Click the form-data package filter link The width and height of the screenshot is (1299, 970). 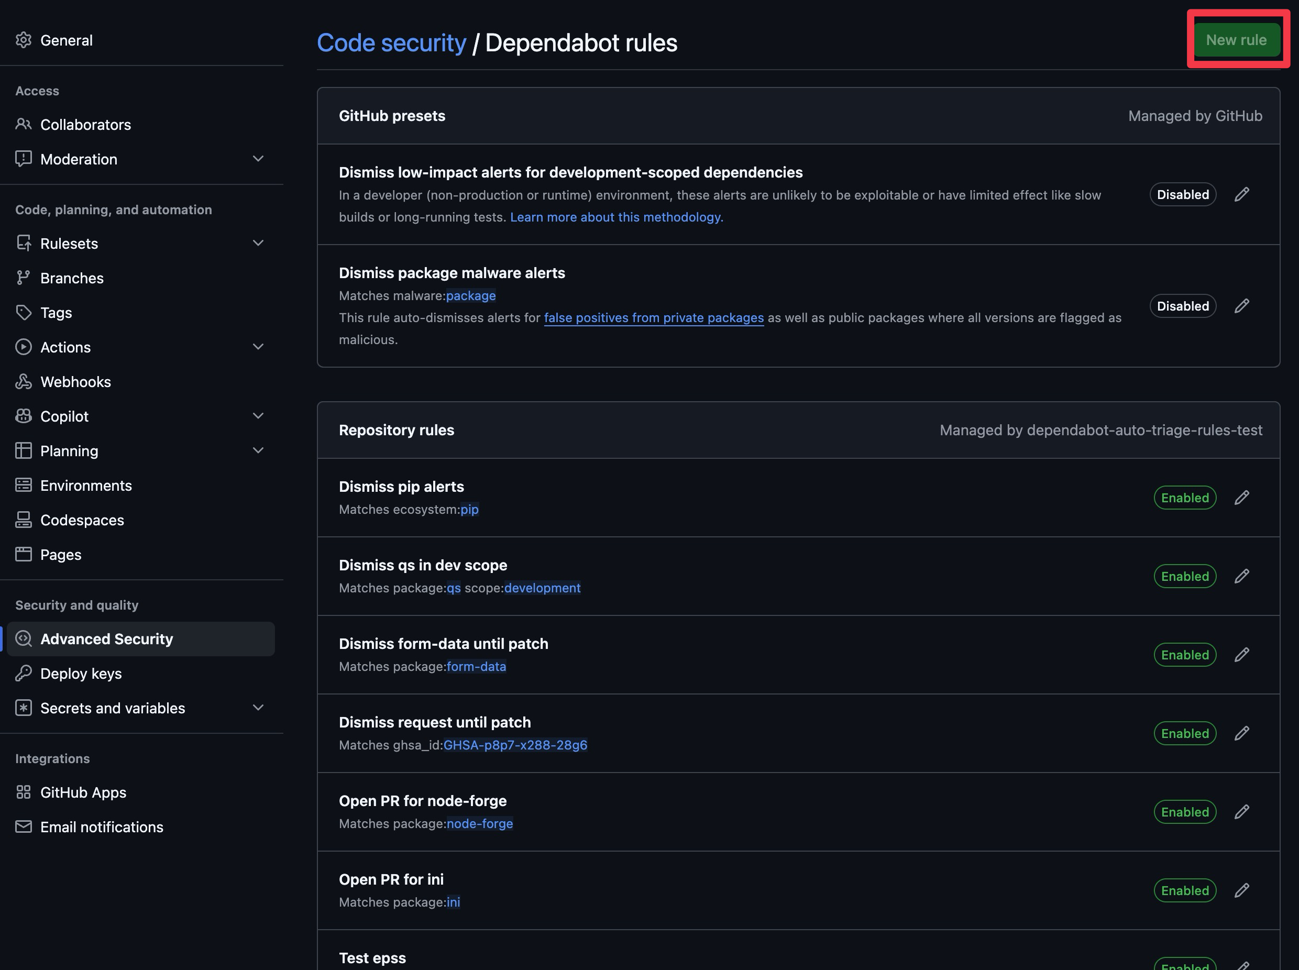[476, 666]
